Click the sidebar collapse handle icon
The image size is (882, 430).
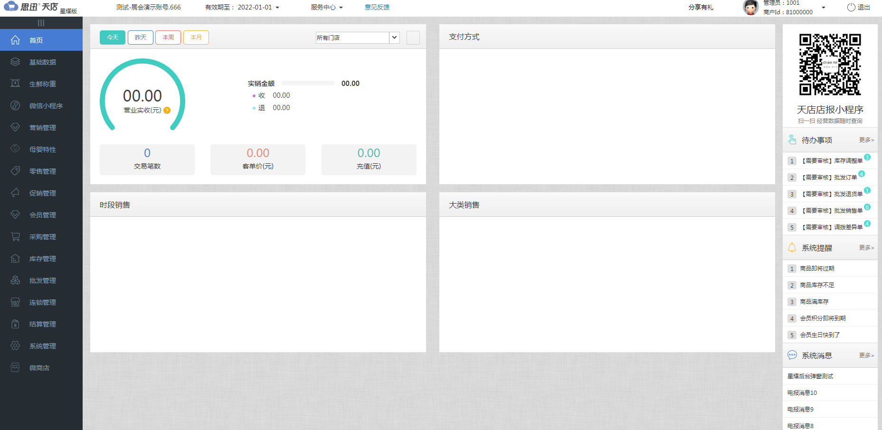[x=41, y=23]
